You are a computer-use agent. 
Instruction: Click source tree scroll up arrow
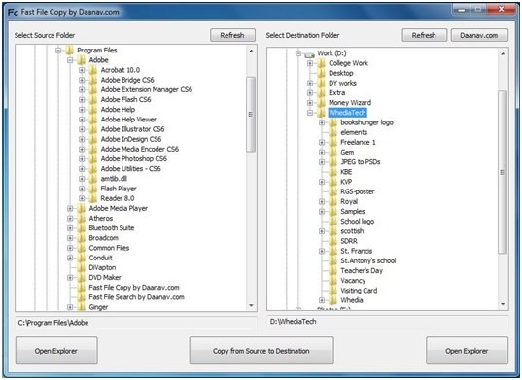(x=252, y=51)
